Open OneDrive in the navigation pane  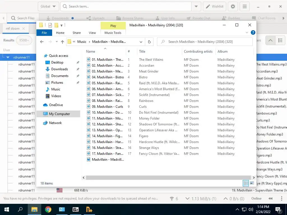tap(56, 105)
